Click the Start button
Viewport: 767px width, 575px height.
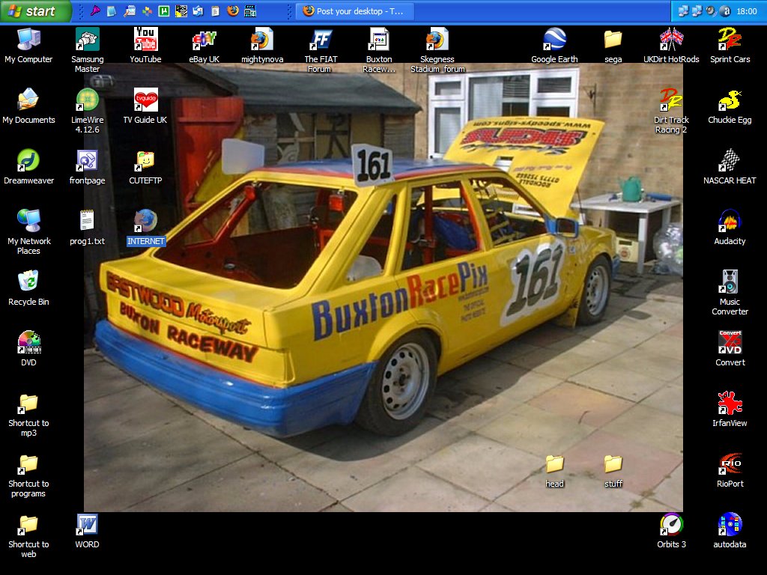click(35, 10)
